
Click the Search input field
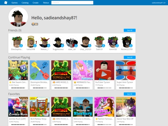click(72, 3)
